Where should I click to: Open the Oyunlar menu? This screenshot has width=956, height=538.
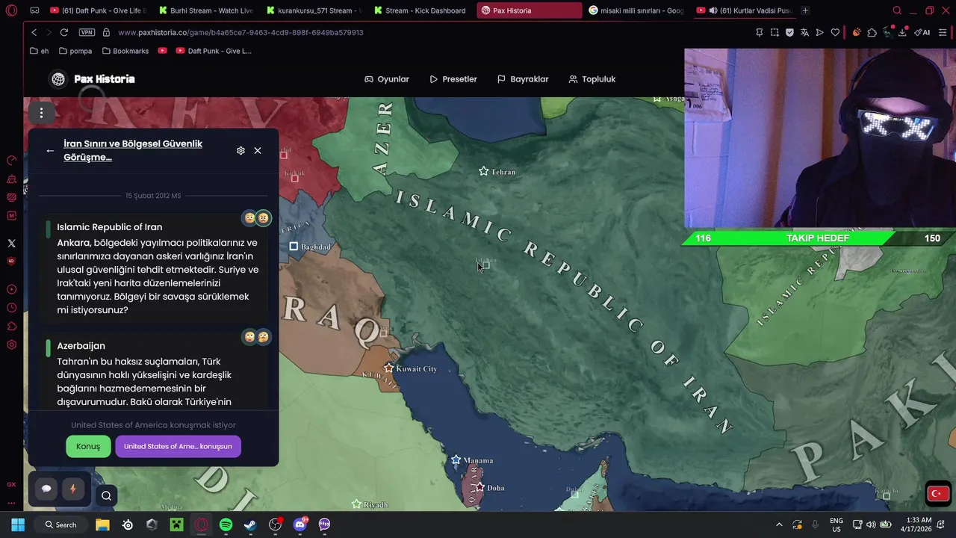(387, 79)
